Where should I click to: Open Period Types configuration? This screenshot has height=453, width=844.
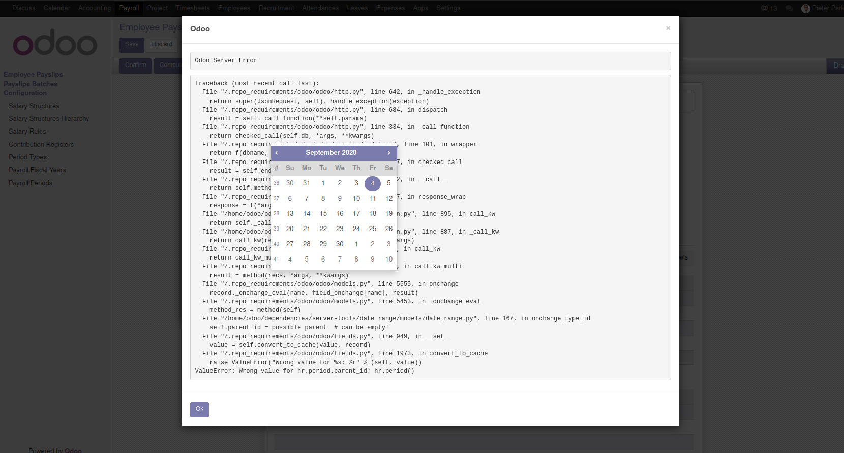28,157
